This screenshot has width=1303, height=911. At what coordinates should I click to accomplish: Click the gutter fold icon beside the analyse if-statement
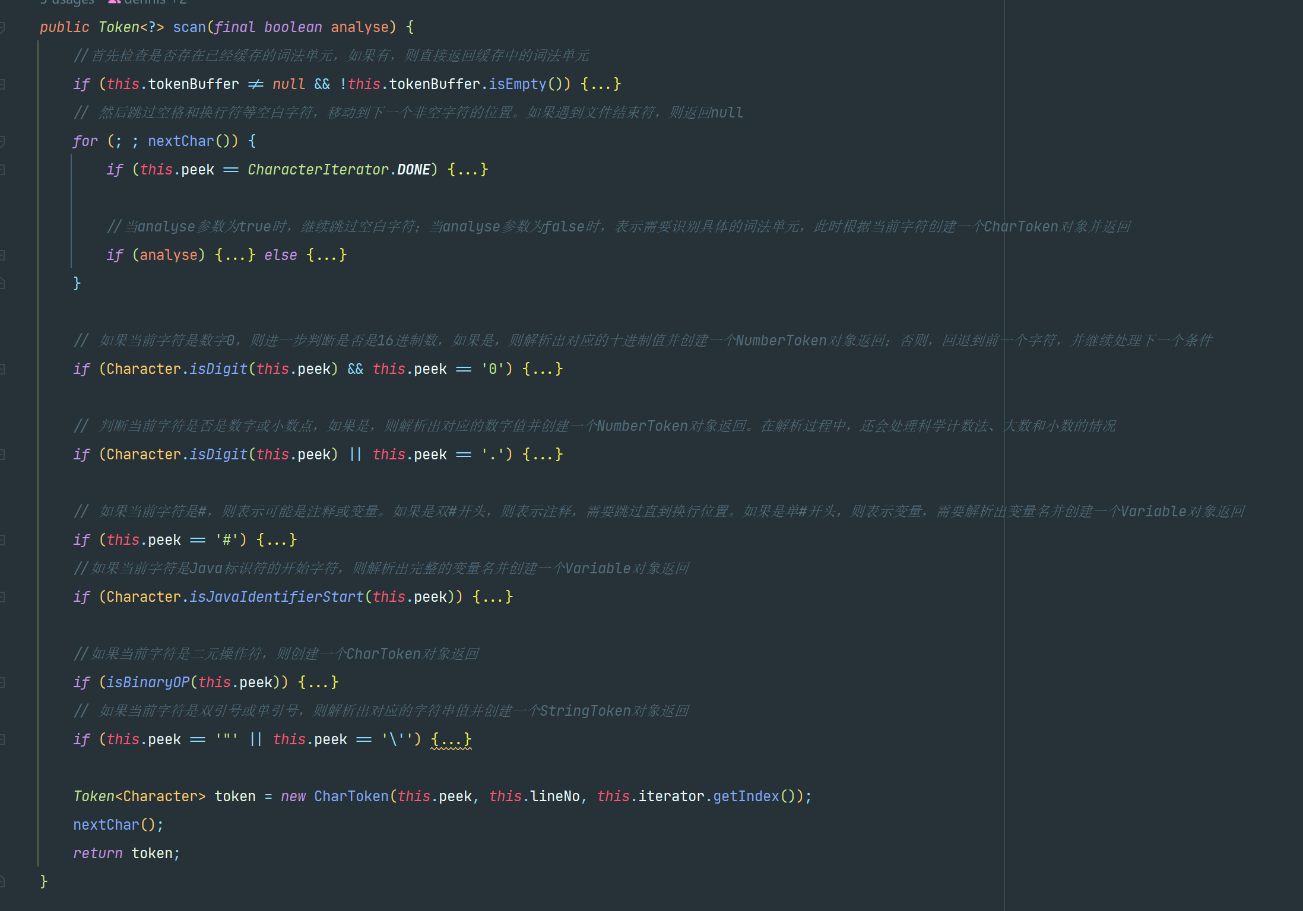click(3, 255)
